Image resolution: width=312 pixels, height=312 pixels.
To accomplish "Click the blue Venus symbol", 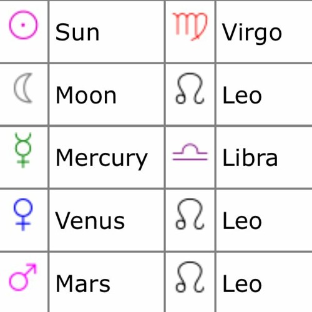I will 23,215.
